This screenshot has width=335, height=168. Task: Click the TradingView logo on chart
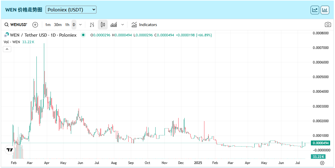[10, 150]
